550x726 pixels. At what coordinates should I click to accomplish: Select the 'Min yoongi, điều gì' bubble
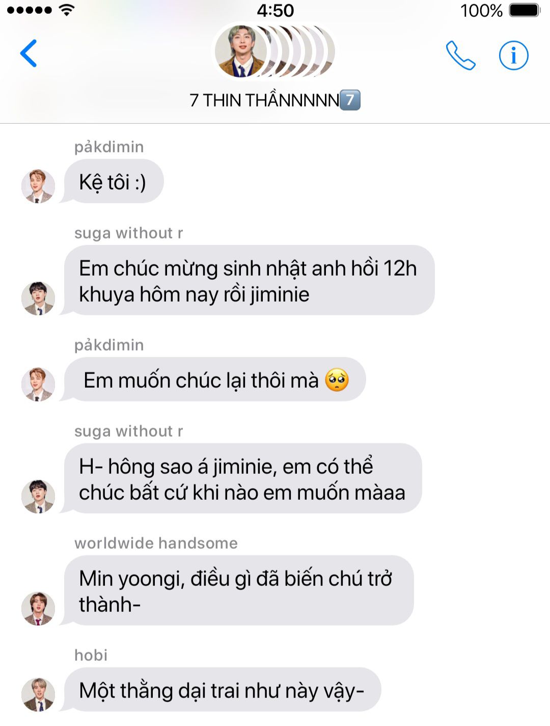(238, 590)
